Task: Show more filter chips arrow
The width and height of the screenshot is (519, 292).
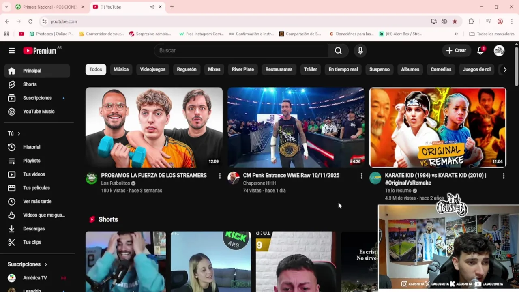Action: tap(505, 69)
